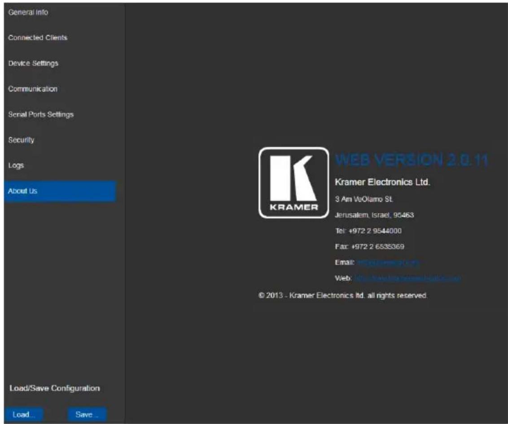The image size is (508, 424).
Task: Click the Save configuration button
Action: 87,415
